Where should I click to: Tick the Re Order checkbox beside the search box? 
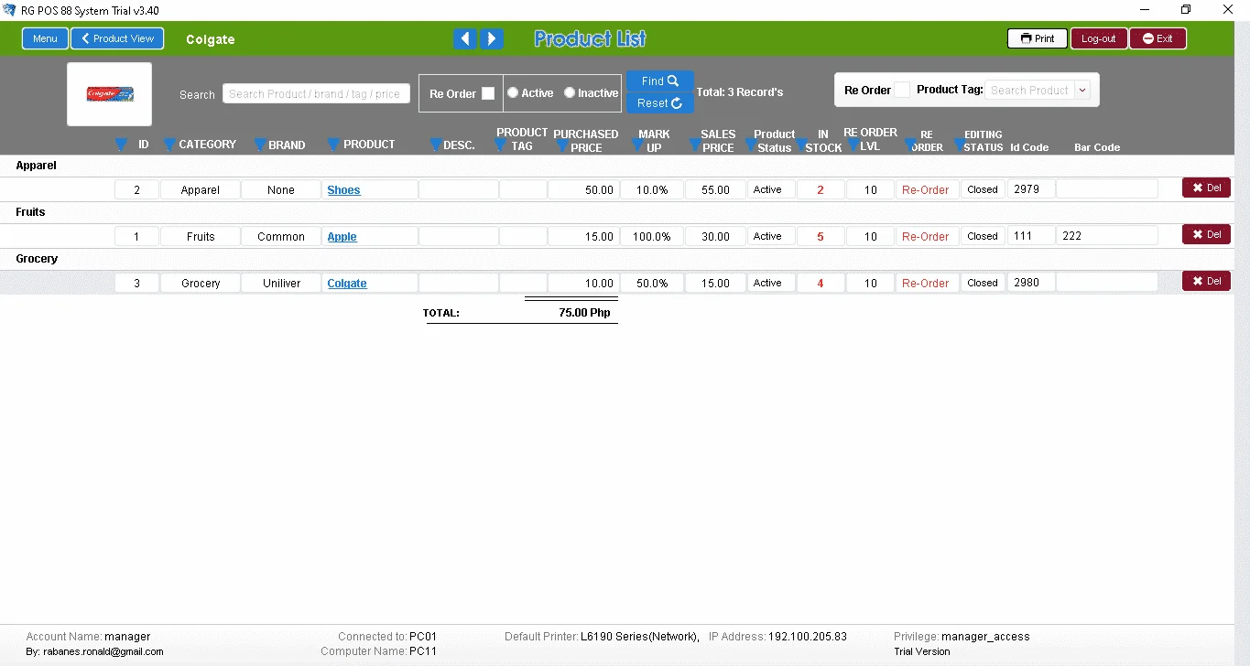tap(488, 93)
